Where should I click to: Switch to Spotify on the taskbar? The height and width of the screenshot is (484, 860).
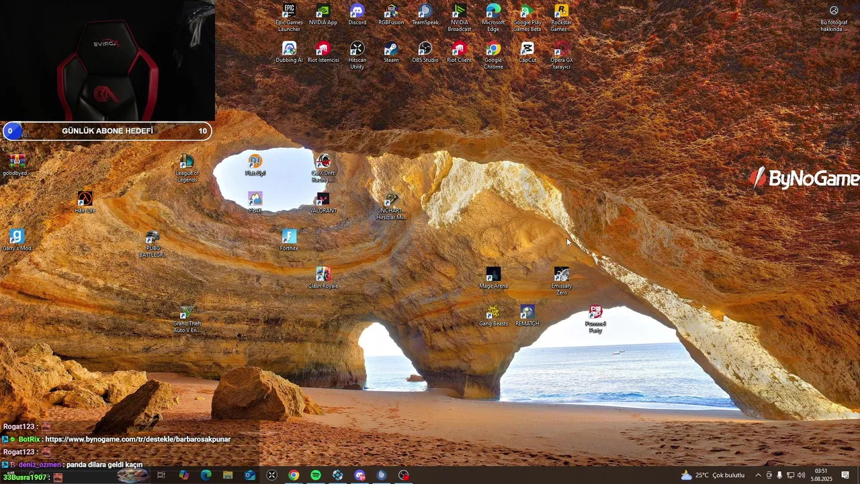click(316, 475)
